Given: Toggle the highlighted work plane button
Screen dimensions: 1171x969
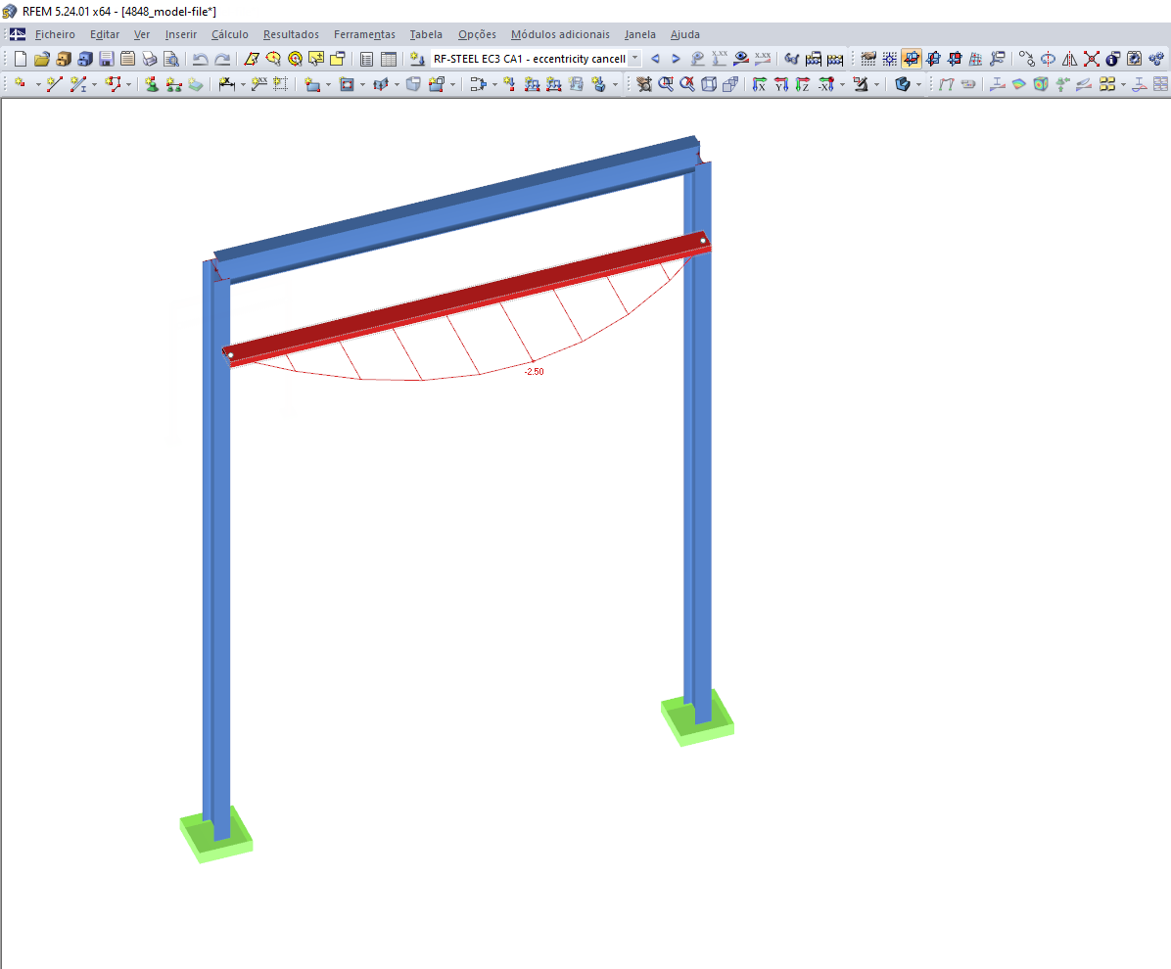Looking at the screenshot, I should click(912, 58).
